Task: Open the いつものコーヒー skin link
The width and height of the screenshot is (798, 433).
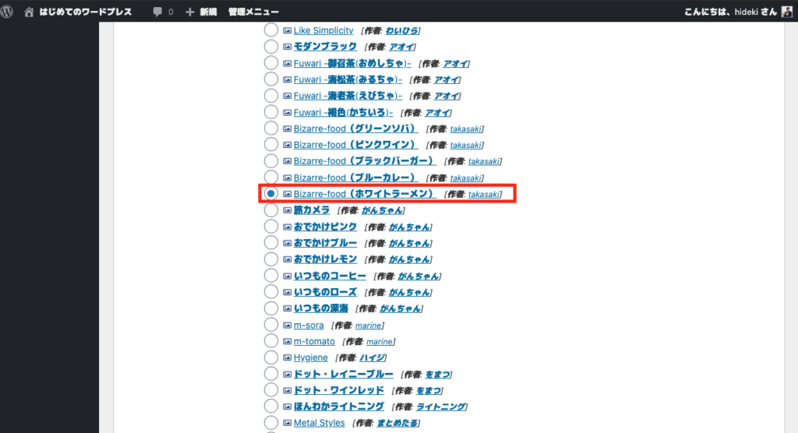Action: (330, 276)
